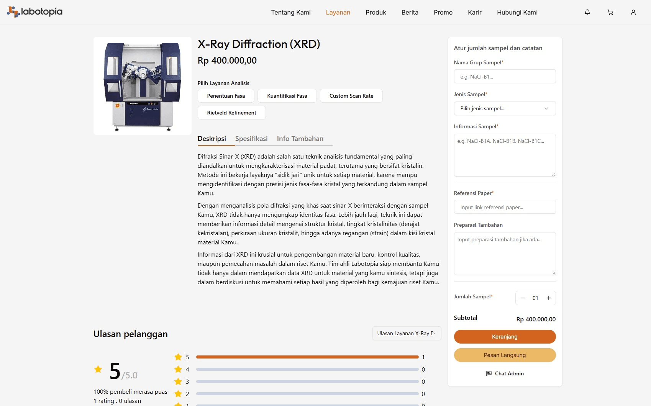Click the Nama Grup Sampel input field
651x406 pixels.
click(505, 77)
